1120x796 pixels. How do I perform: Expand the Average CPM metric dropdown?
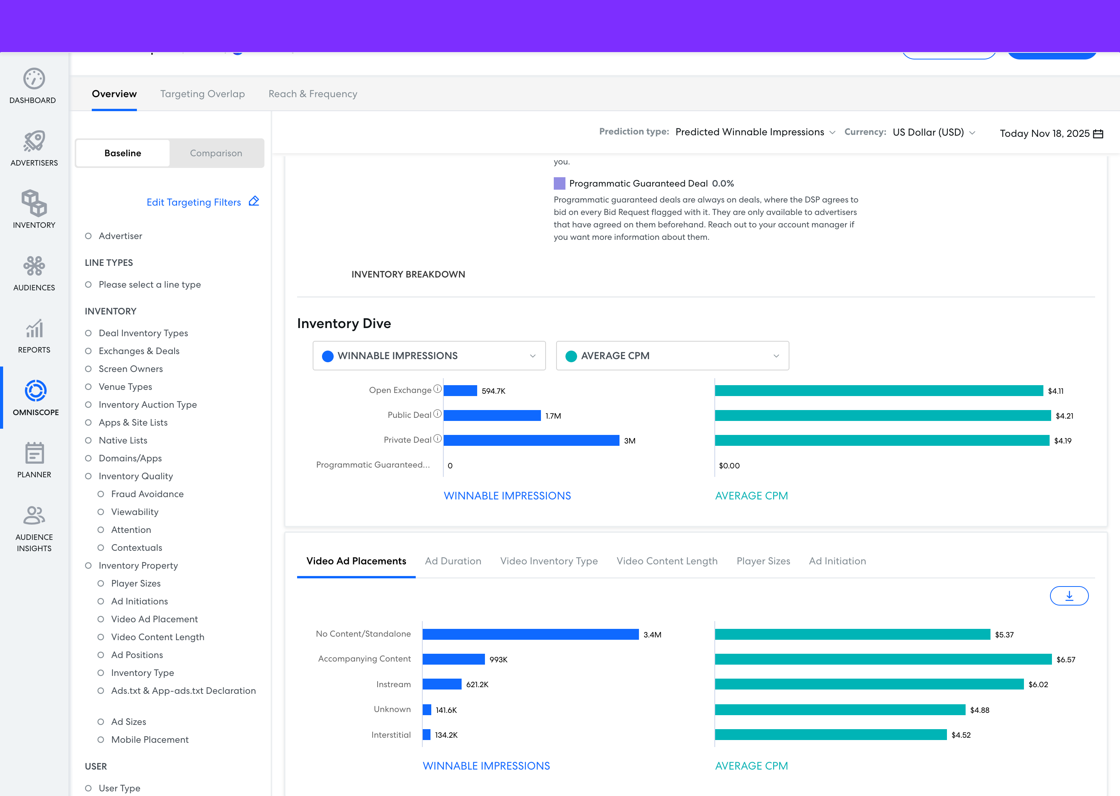pos(672,356)
